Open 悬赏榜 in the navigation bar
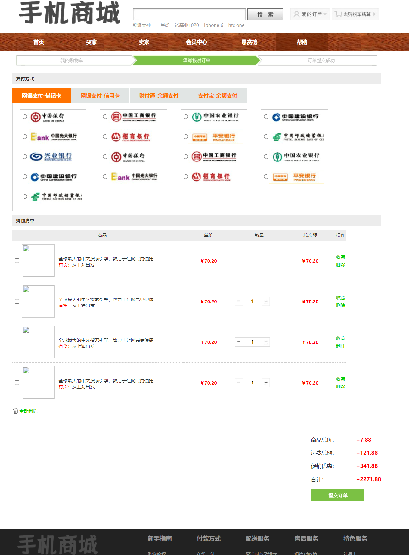The height and width of the screenshot is (555, 409). click(249, 42)
